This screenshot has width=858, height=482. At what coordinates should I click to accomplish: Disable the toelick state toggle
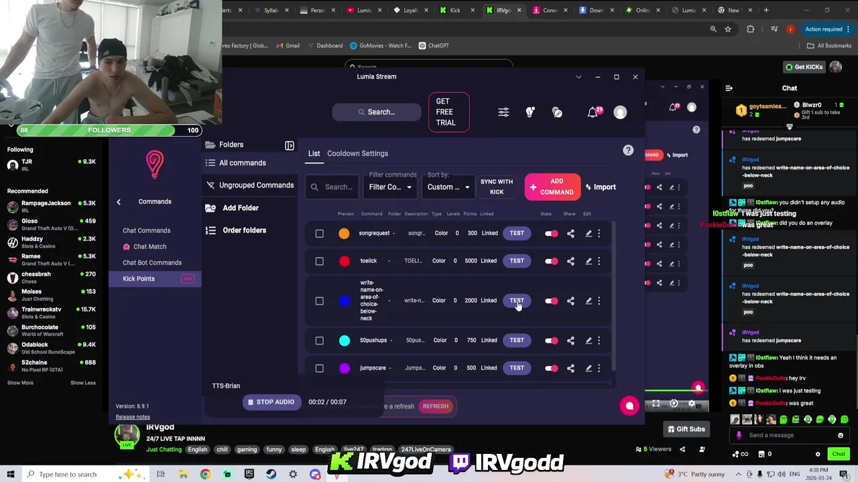(551, 261)
